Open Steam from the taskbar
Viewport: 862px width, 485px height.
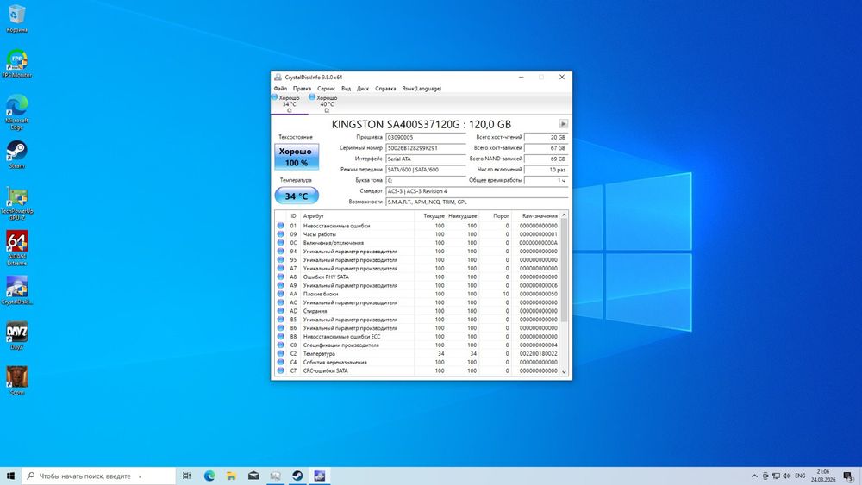tap(297, 476)
